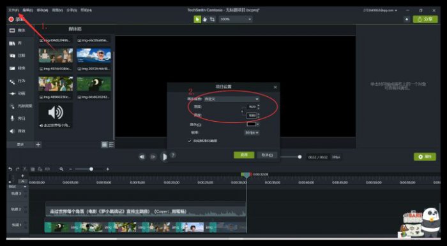Select the arrow edit mode tool
447x246 pixels.
coord(197,19)
